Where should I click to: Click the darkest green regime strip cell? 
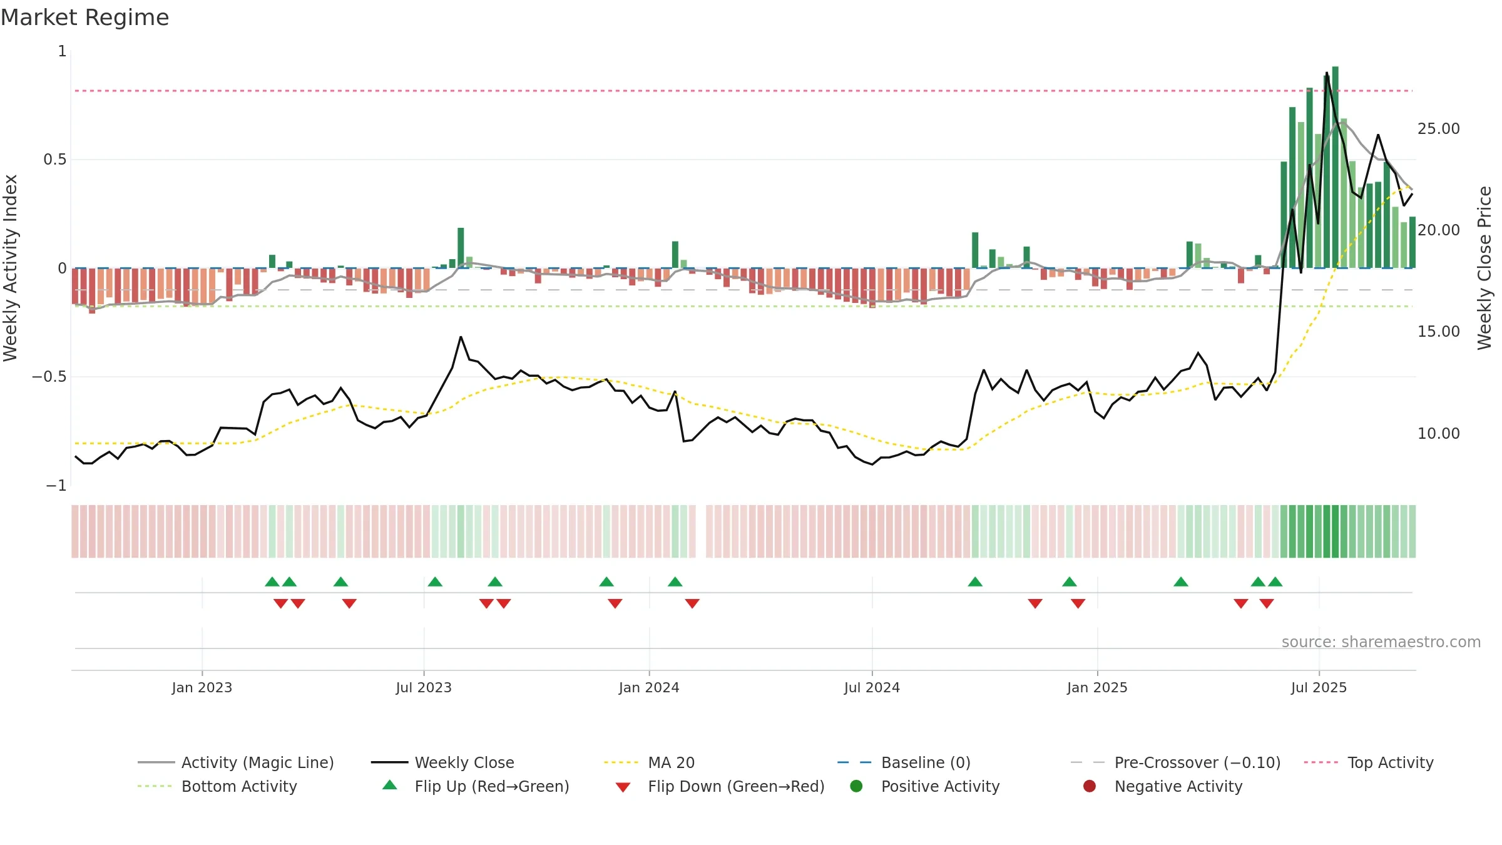tap(1336, 531)
